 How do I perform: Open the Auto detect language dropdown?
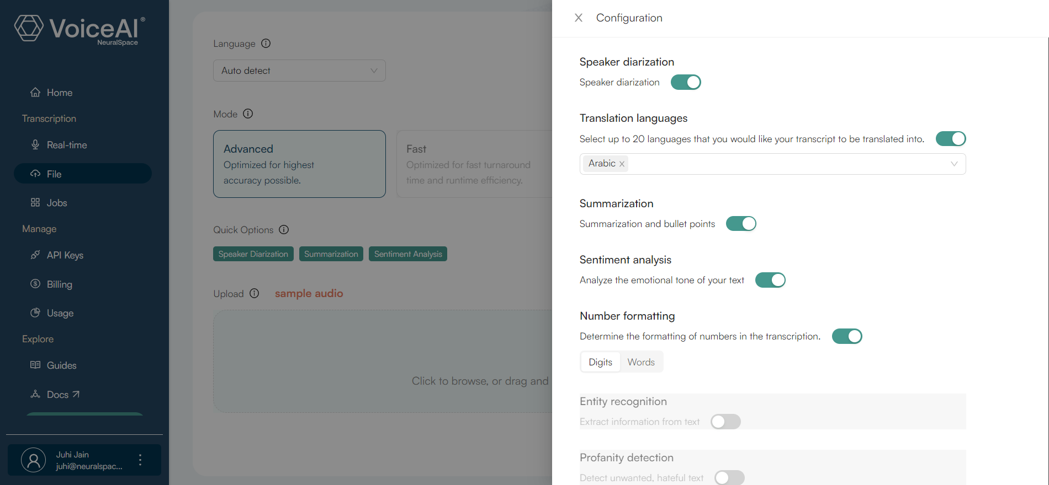299,71
